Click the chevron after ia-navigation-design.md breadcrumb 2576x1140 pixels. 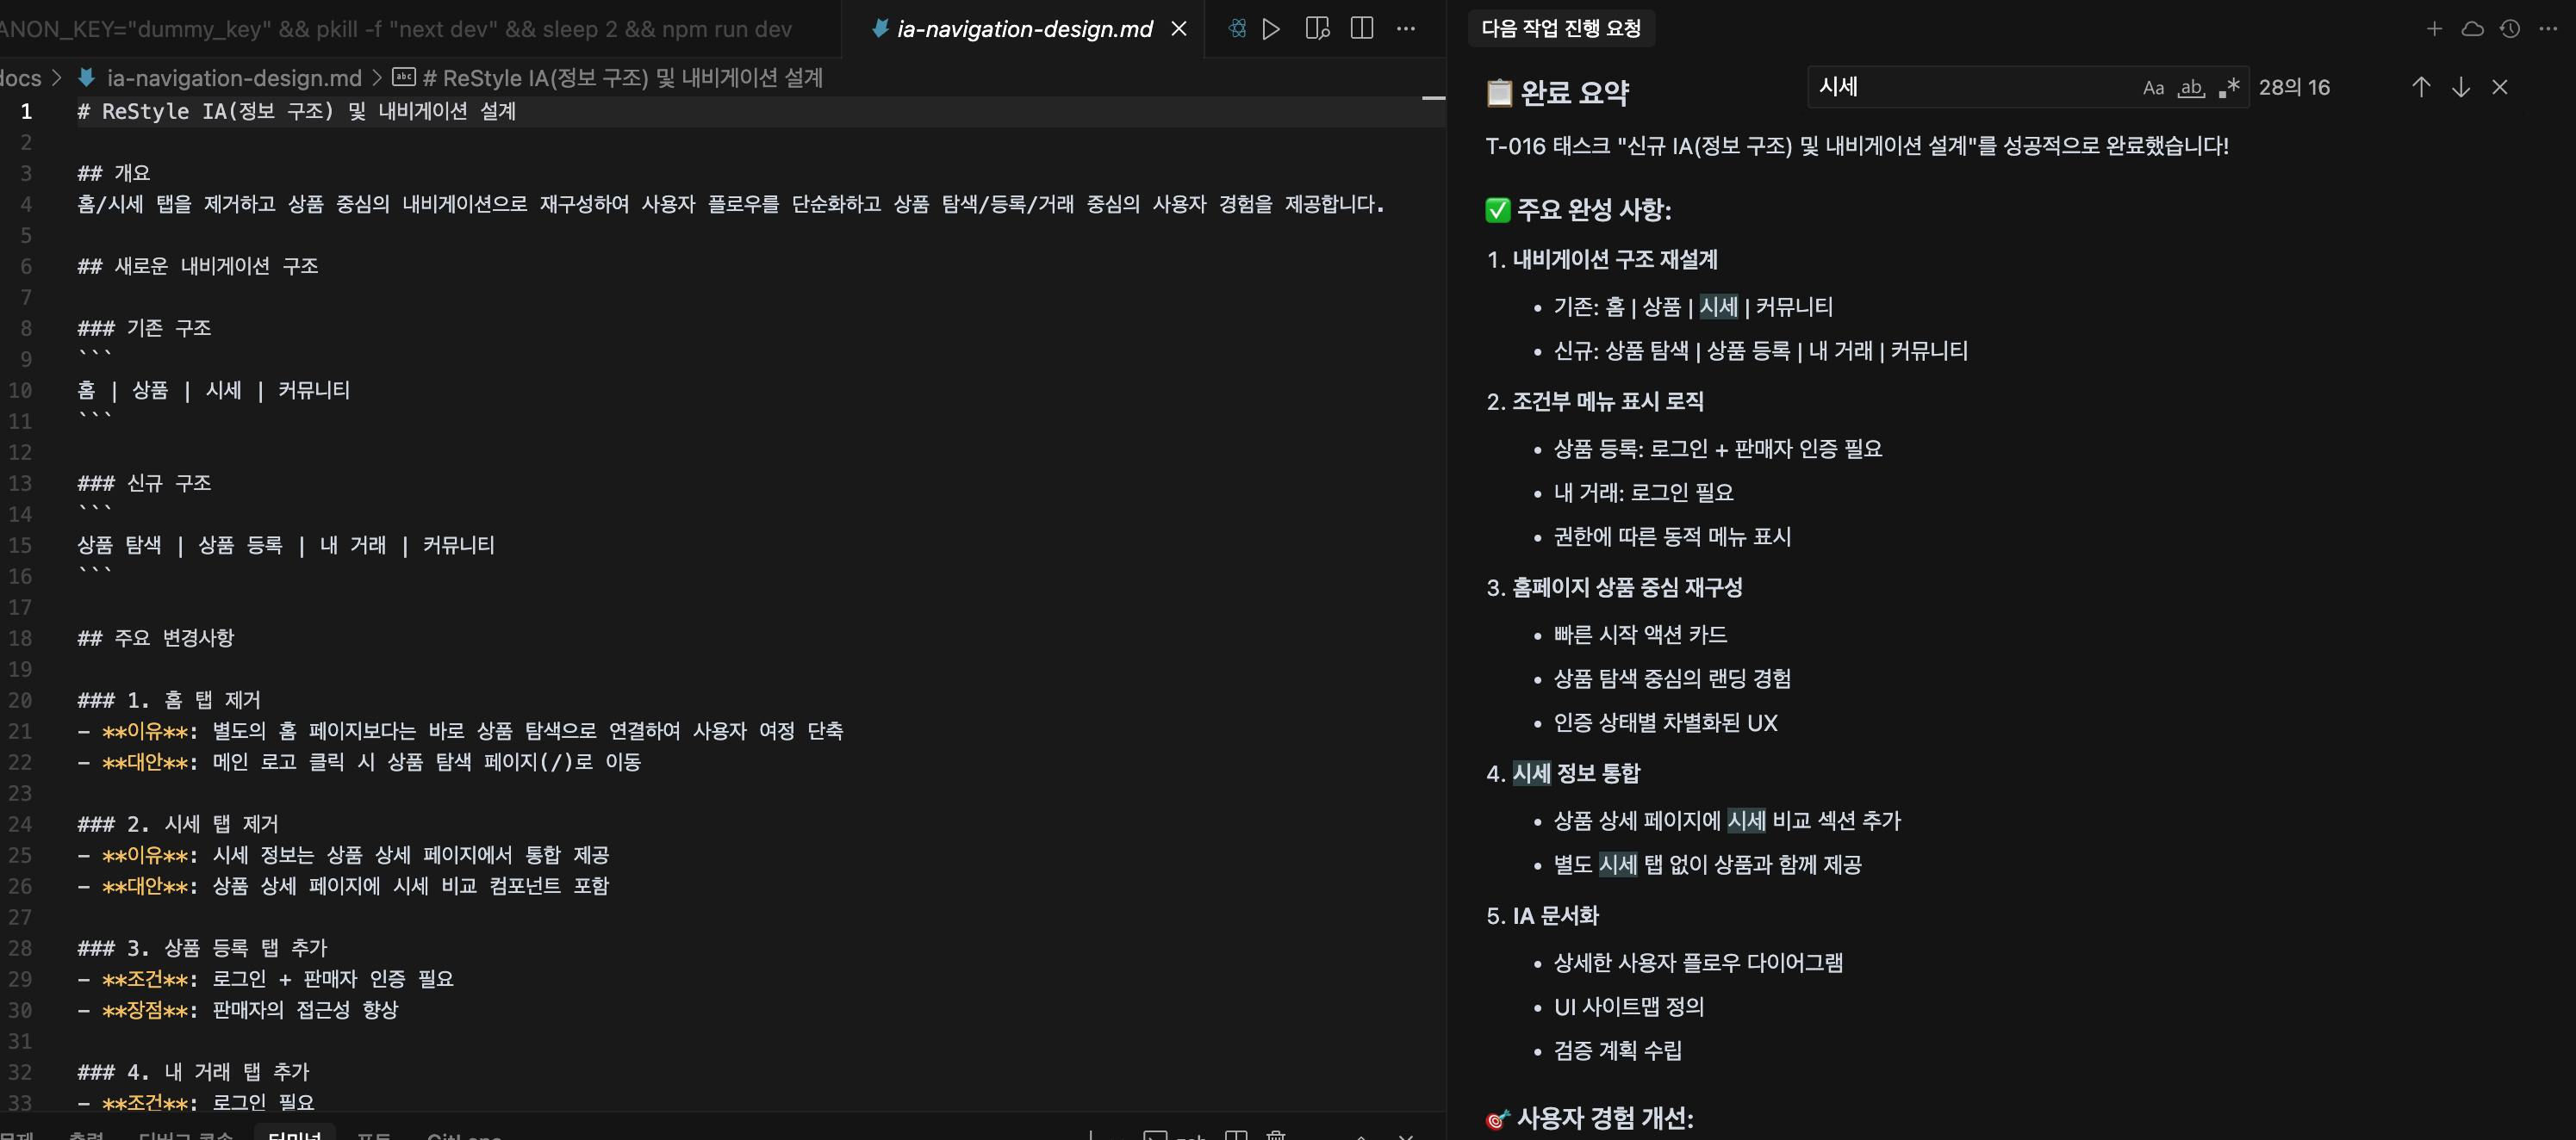click(x=376, y=78)
